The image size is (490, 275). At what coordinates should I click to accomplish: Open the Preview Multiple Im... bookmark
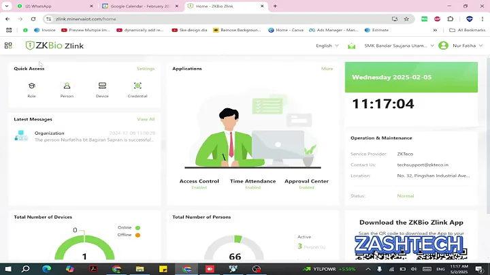[86, 30]
